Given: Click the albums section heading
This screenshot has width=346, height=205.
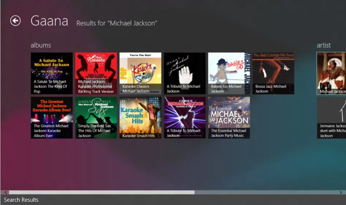Looking at the screenshot, I should 41,45.
